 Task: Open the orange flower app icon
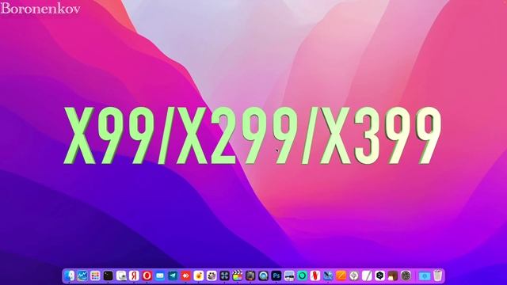199,275
